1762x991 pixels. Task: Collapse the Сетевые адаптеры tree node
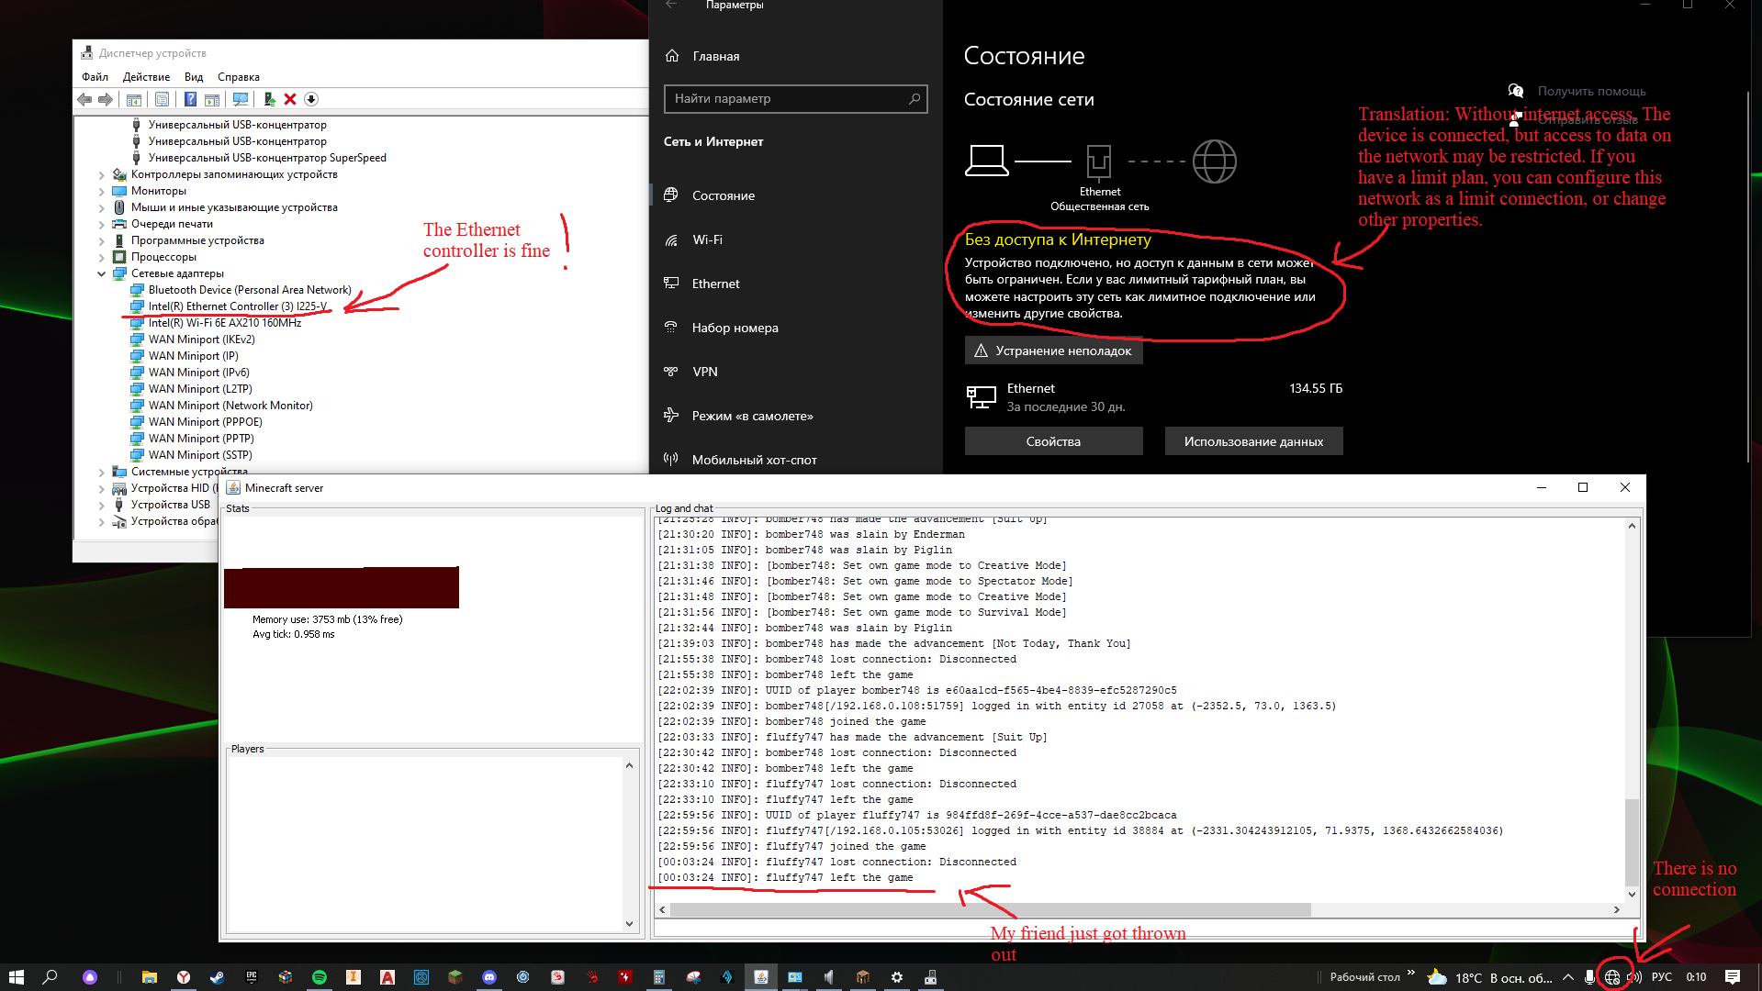[101, 273]
